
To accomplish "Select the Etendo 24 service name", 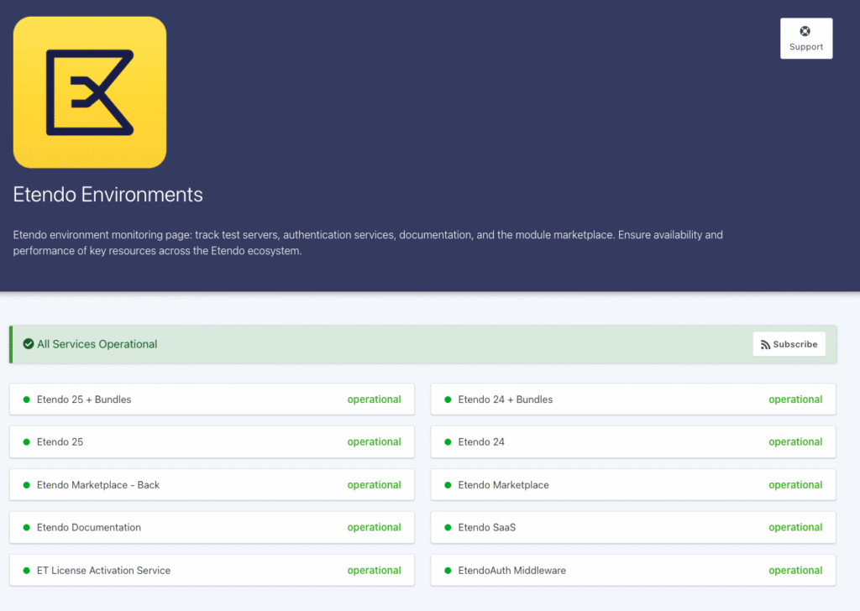I will point(481,441).
